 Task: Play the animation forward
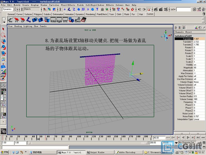tap(188, 138)
